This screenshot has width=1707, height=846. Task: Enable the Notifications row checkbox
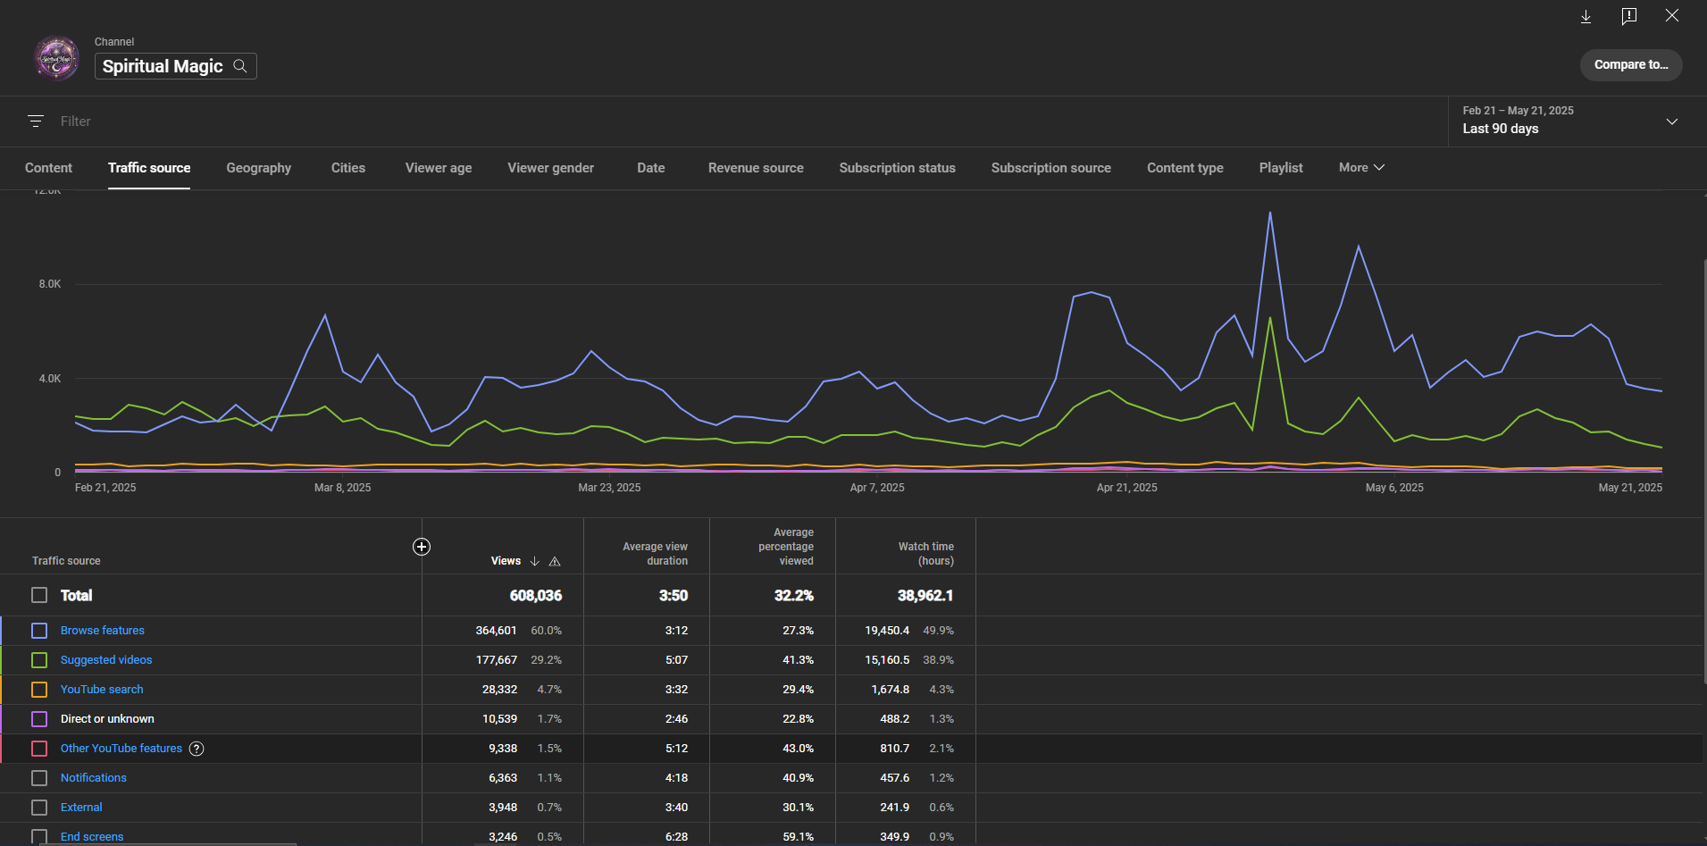click(39, 778)
